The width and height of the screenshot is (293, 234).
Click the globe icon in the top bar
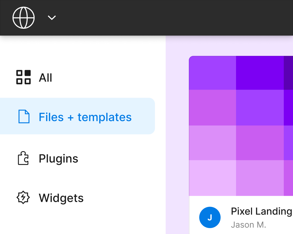[x=24, y=17]
